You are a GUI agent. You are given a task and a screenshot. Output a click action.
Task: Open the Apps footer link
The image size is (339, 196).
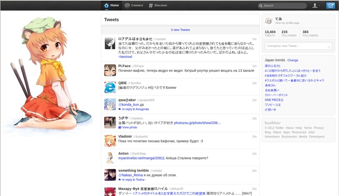tap(286, 132)
